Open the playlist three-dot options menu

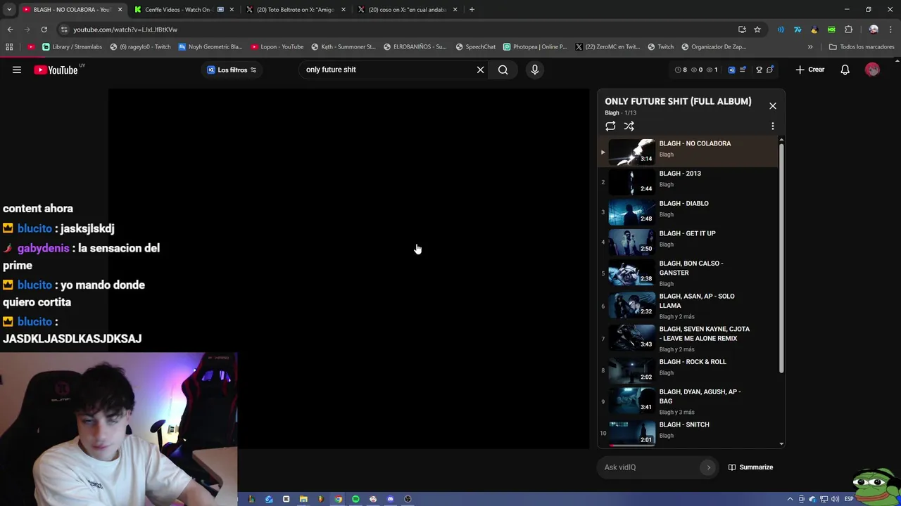[773, 126]
